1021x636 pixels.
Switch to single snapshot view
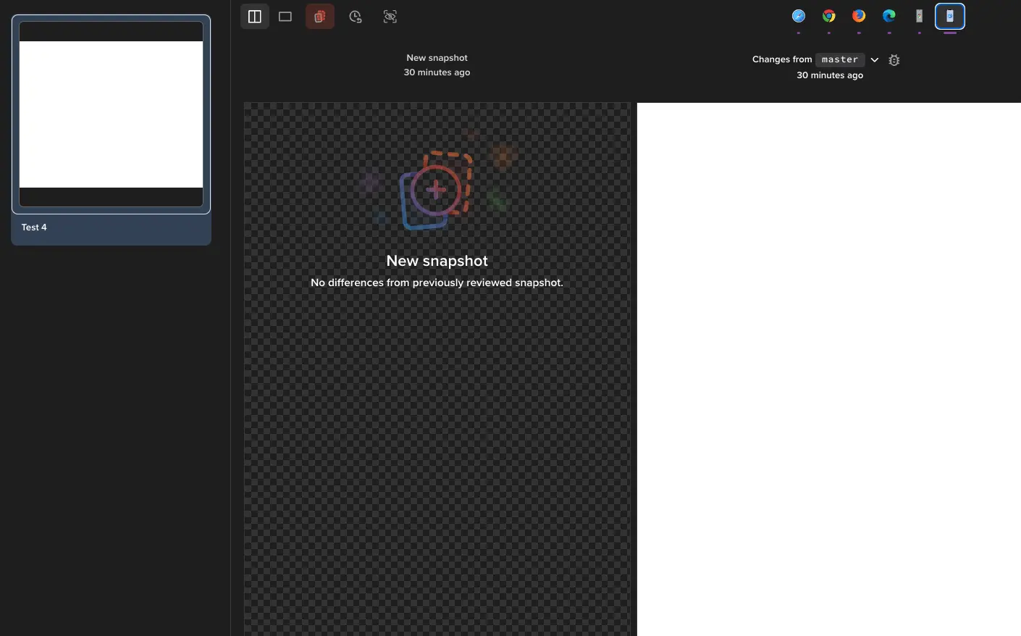pyautogui.click(x=285, y=17)
